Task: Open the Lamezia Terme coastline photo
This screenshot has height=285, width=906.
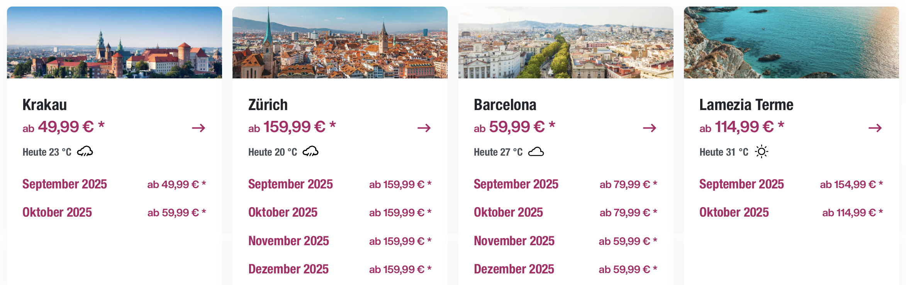Action: pyautogui.click(x=791, y=42)
